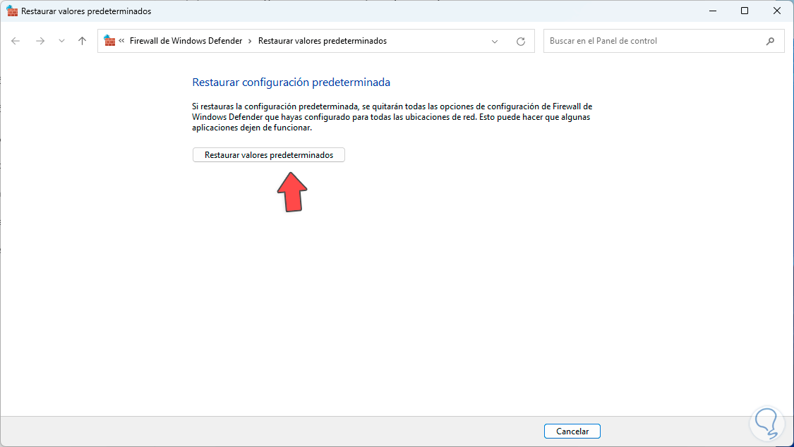Click the search magnifier icon
794x447 pixels.
(x=770, y=42)
